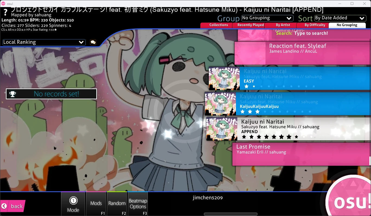Open the Mode selector button
The image size is (371, 216).
point(73,204)
